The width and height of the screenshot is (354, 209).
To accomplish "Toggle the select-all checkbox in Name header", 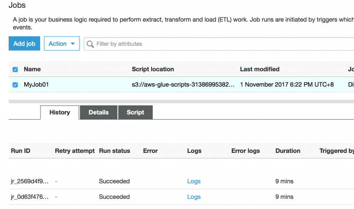I will pyautogui.click(x=15, y=70).
